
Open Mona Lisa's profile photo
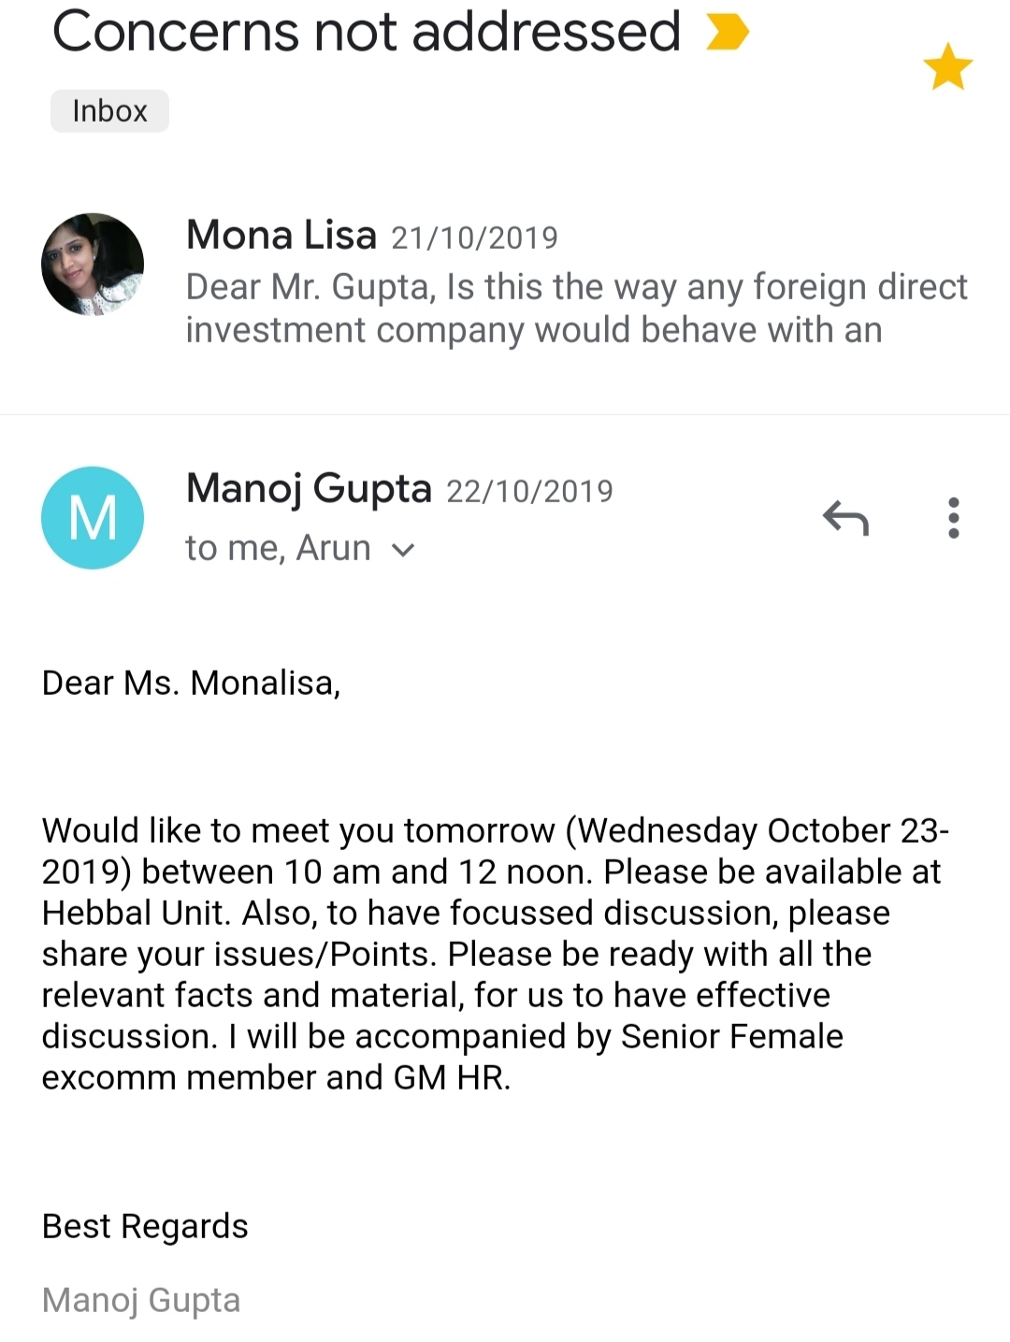[x=93, y=264]
